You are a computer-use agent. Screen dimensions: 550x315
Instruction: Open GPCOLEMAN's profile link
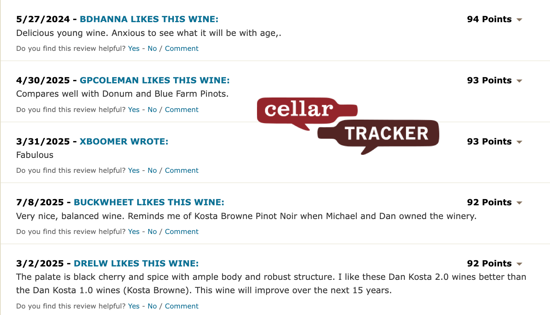(154, 80)
